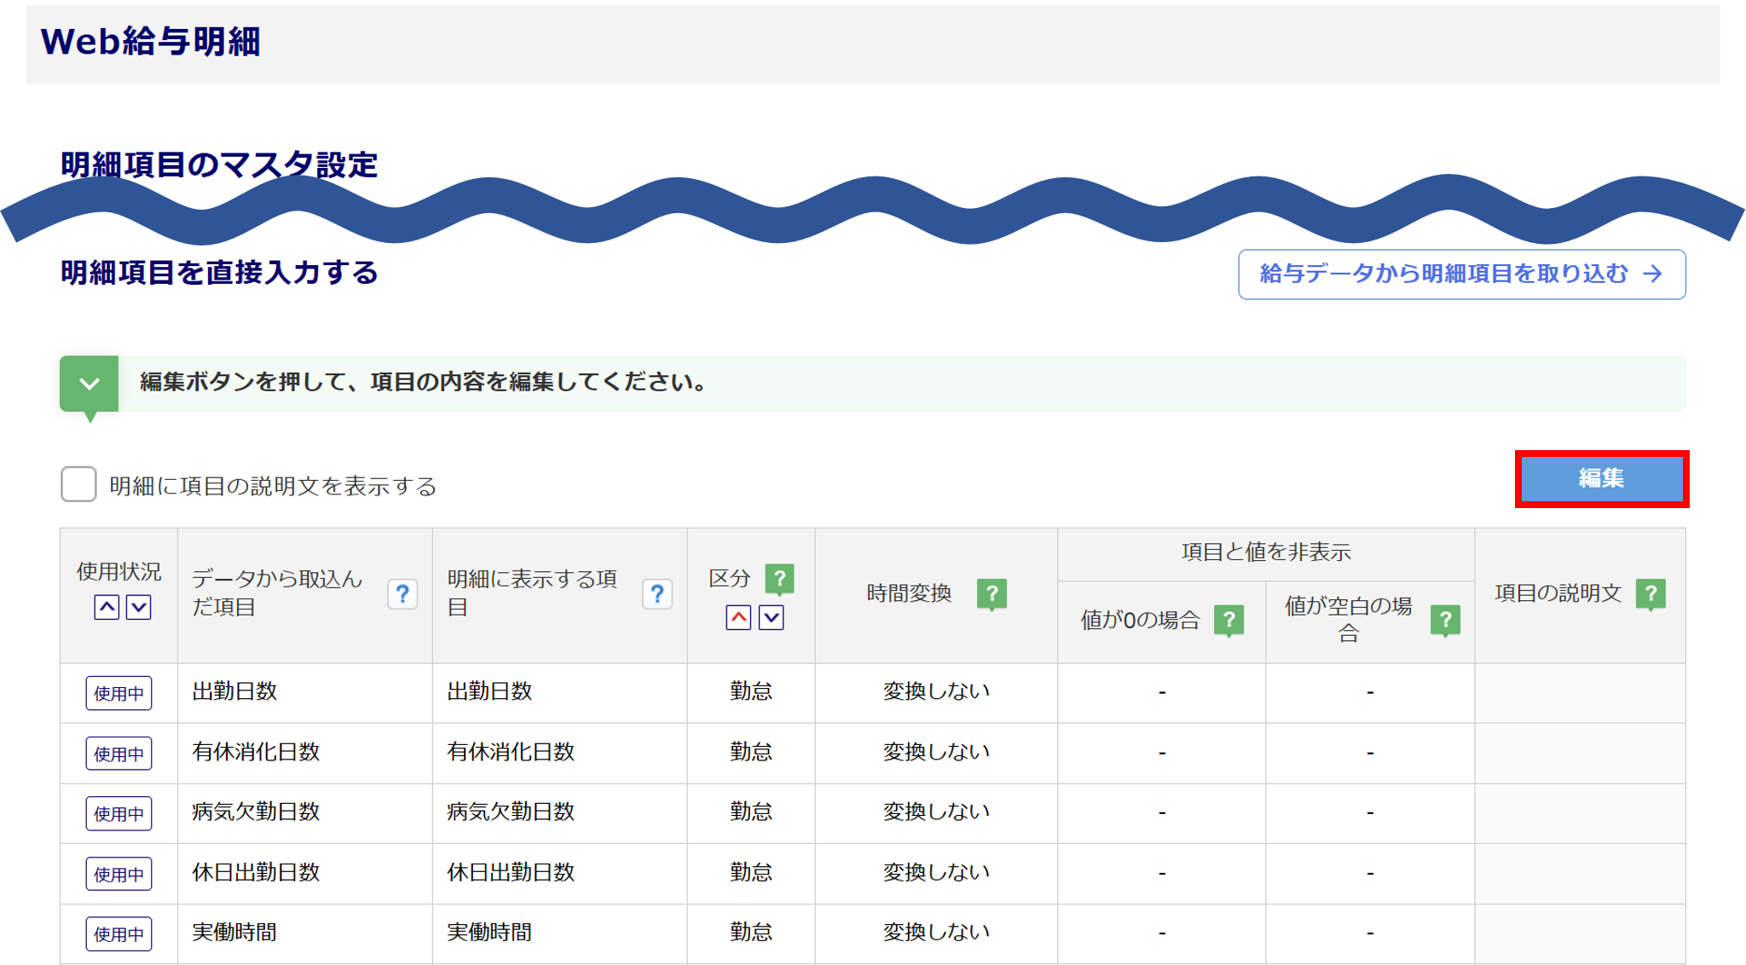
Task: Open 給与データから明細項目を取り込む link
Action: (x=1461, y=274)
